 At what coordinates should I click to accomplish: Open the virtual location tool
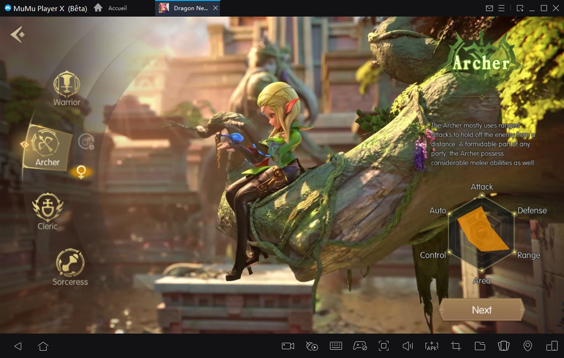coord(527,346)
